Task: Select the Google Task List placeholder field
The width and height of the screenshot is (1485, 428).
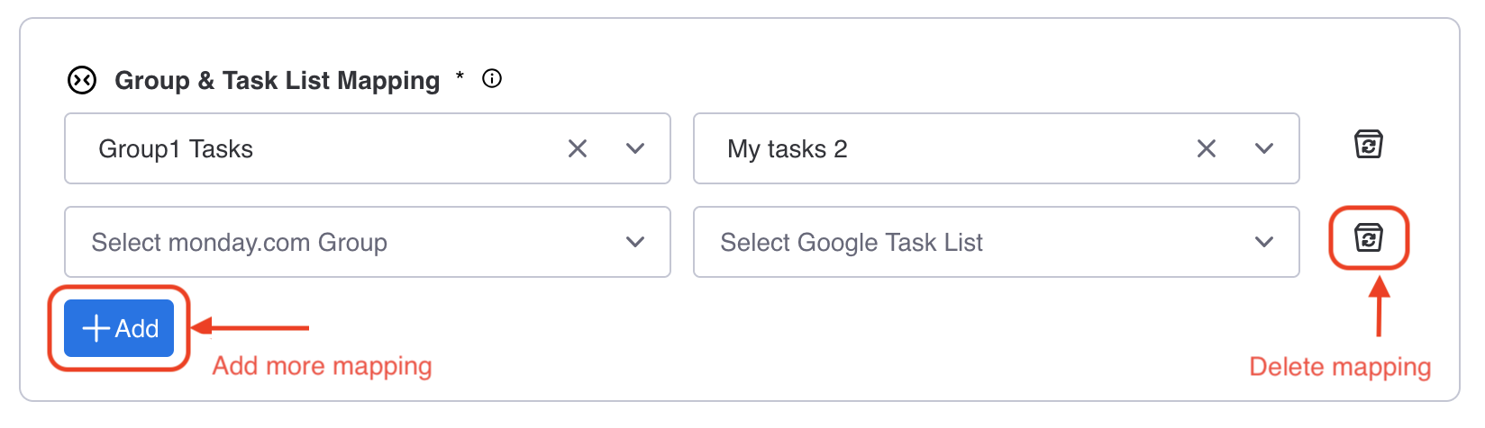Action: tap(997, 242)
